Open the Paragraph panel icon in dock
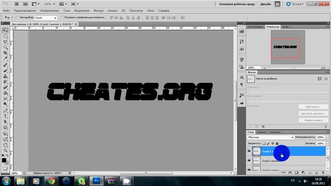331x186 pixels. pyautogui.click(x=242, y=85)
